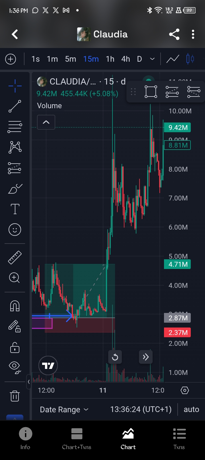The width and height of the screenshot is (205, 460).
Task: Toggle lock all drawings padlock
Action: click(15, 347)
